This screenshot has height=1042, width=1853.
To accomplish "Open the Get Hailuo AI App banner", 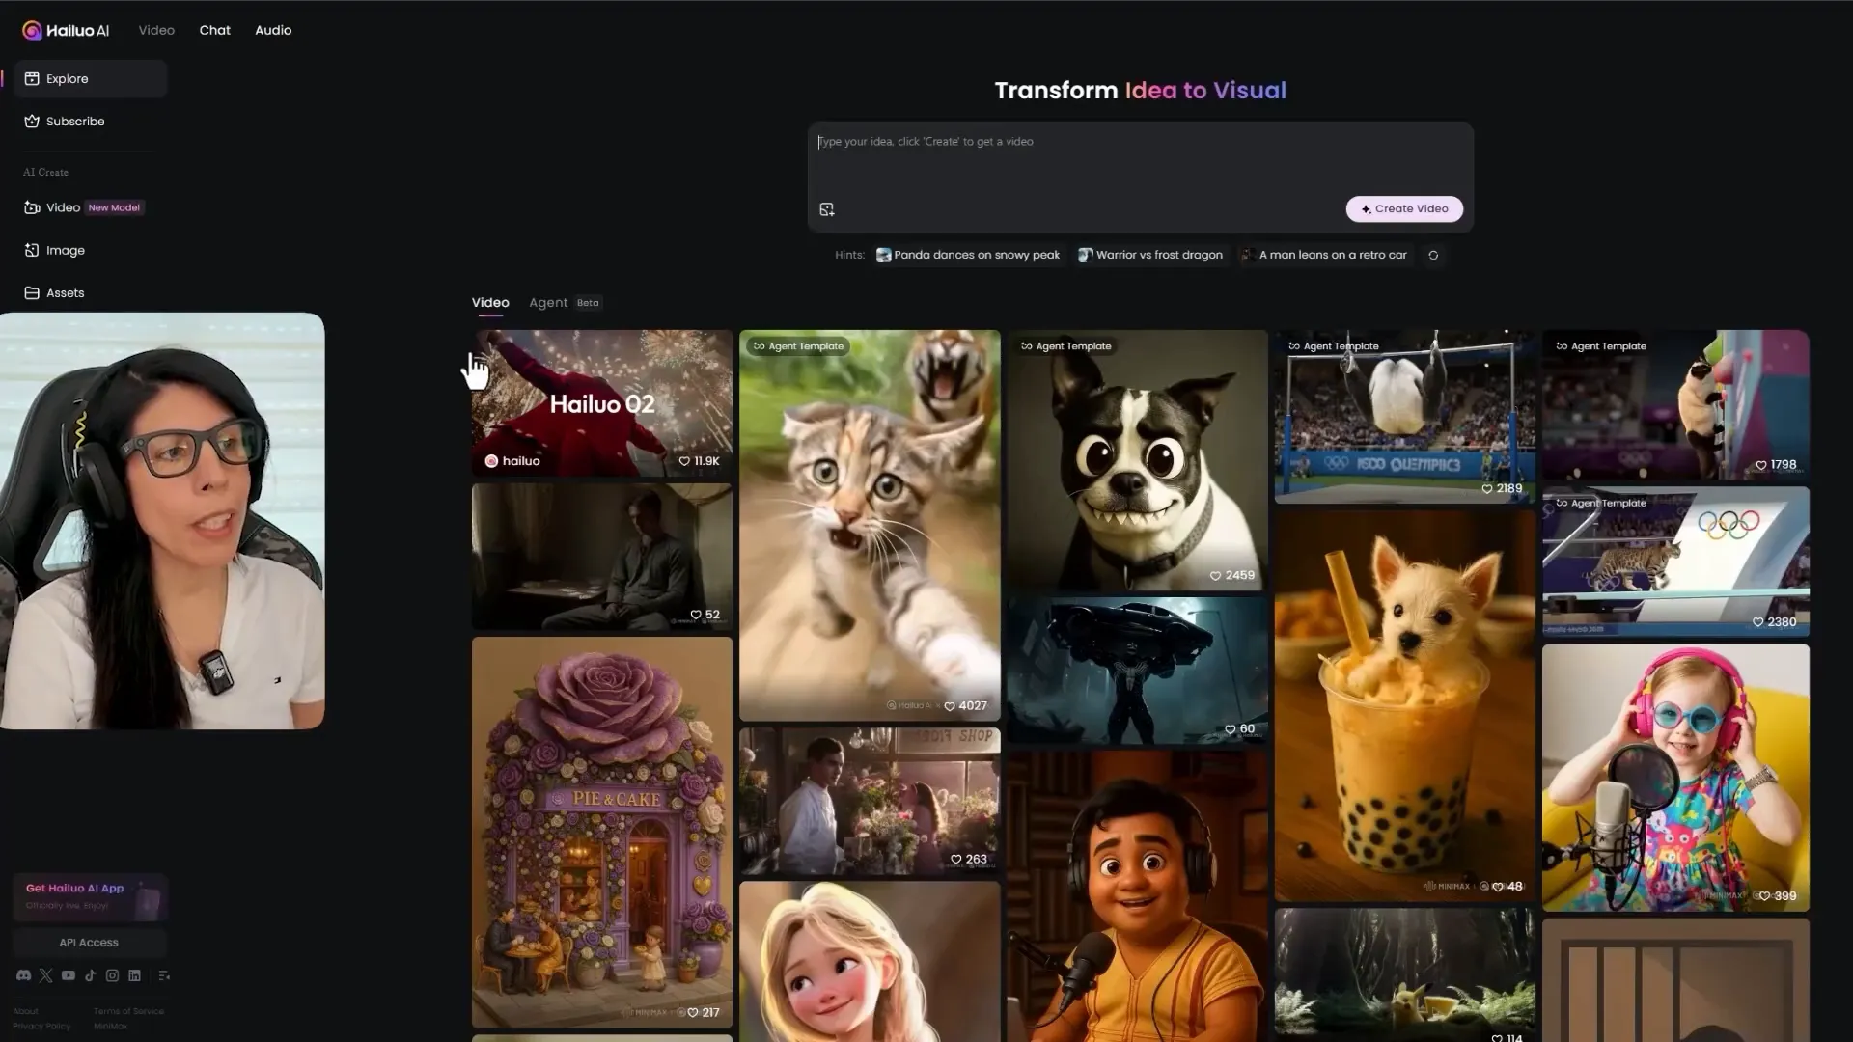I will pos(90,896).
